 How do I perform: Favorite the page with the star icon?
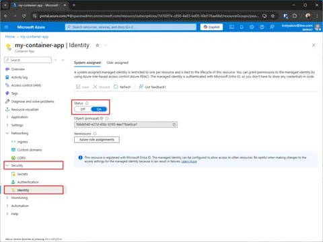pos(98,45)
